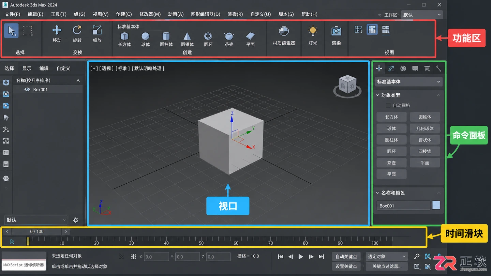Open 关键点过滤器... key filters
491x276 pixels.
386,266
